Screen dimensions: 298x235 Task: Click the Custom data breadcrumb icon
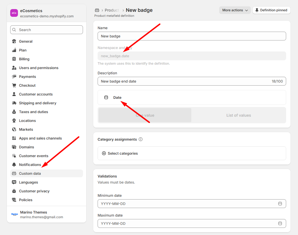(x=97, y=10)
